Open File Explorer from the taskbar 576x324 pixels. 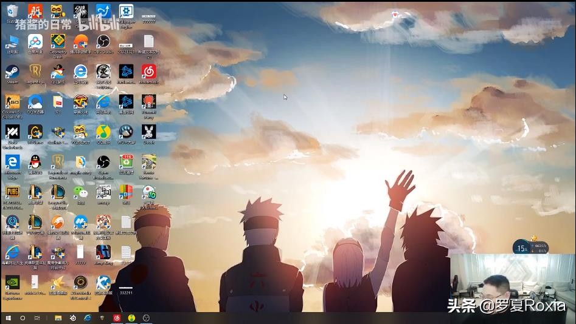point(58,318)
